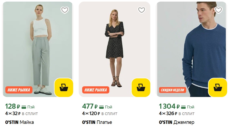Click the 4×326 ₽ в сплит offer
The height and width of the screenshot is (126, 229).
[177, 113]
